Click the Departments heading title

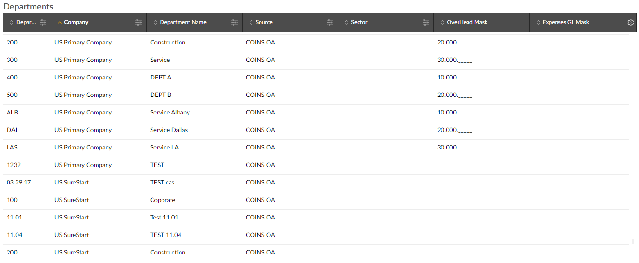point(28,7)
